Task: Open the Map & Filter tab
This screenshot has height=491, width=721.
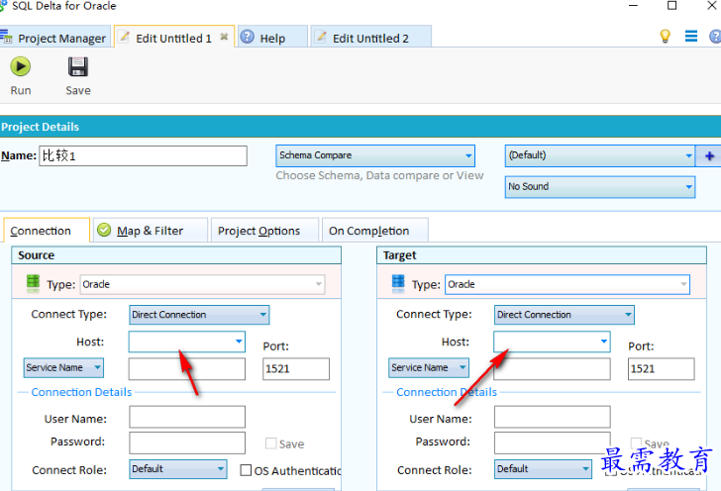Action: pyautogui.click(x=151, y=231)
